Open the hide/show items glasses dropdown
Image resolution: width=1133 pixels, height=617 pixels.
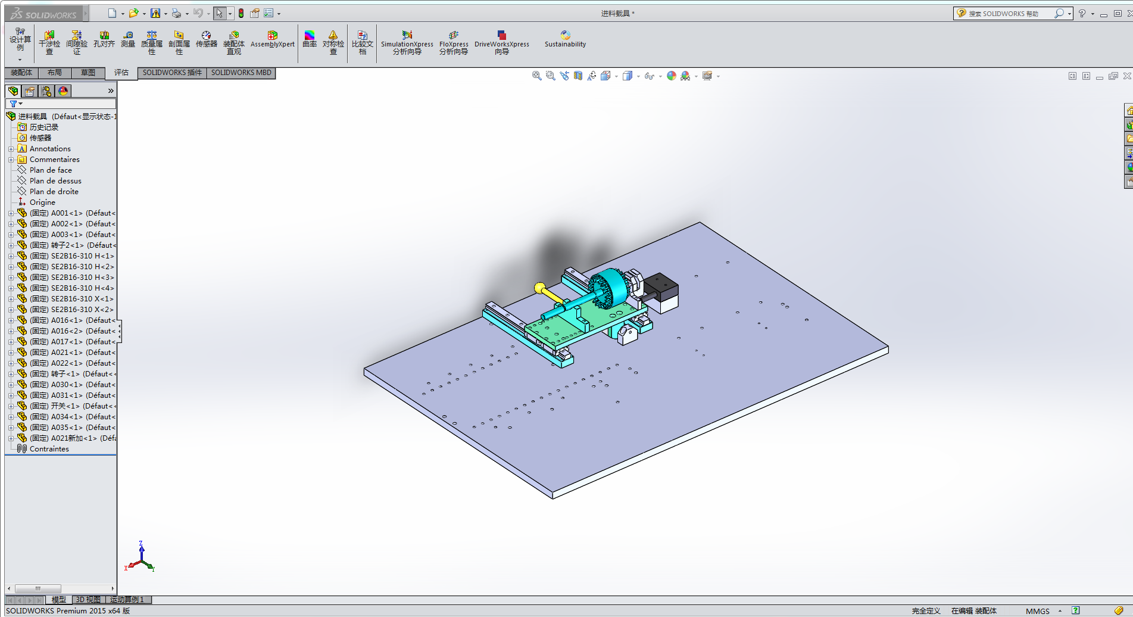650,76
